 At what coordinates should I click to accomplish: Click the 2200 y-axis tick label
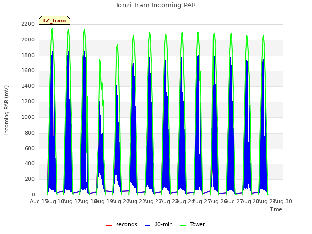tap(28, 24)
